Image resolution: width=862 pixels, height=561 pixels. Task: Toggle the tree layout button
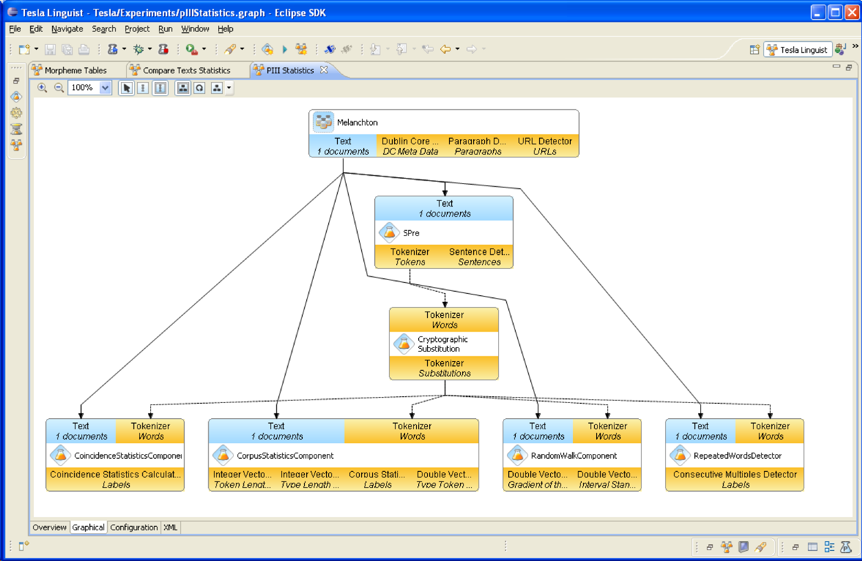point(183,88)
